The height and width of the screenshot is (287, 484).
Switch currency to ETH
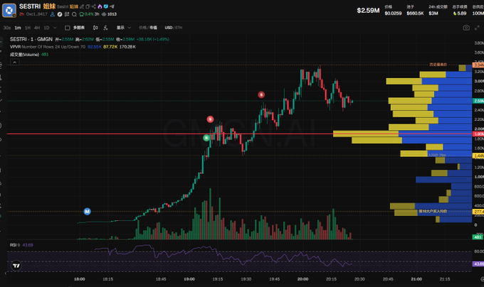[179, 28]
